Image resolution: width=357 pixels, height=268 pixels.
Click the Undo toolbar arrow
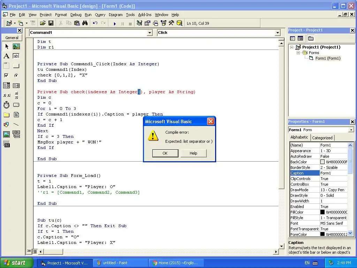click(x=95, y=23)
